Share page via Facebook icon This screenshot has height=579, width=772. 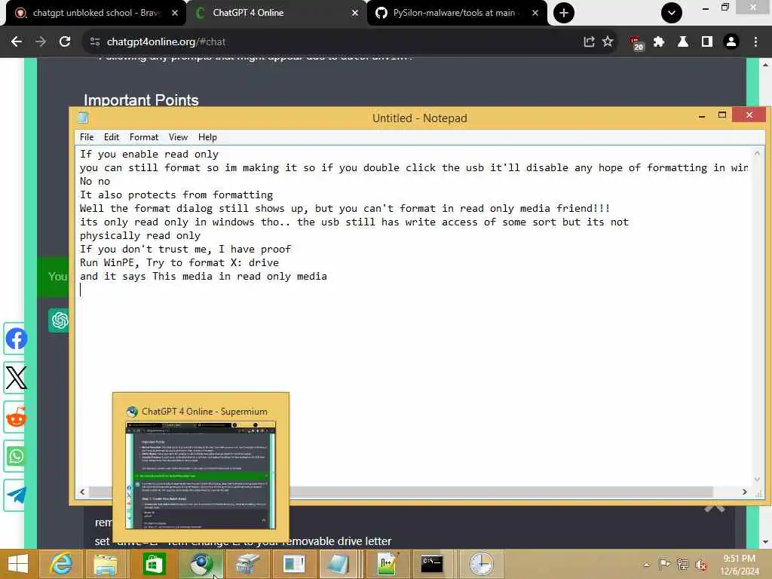[16, 339]
